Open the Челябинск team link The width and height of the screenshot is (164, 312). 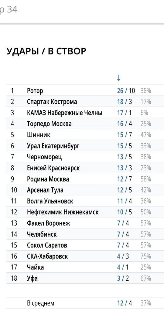tap(42, 234)
